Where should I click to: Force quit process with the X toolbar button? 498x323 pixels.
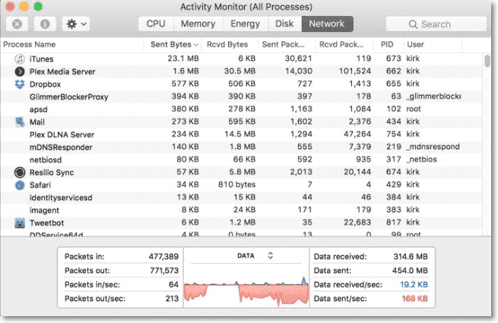coord(18,24)
